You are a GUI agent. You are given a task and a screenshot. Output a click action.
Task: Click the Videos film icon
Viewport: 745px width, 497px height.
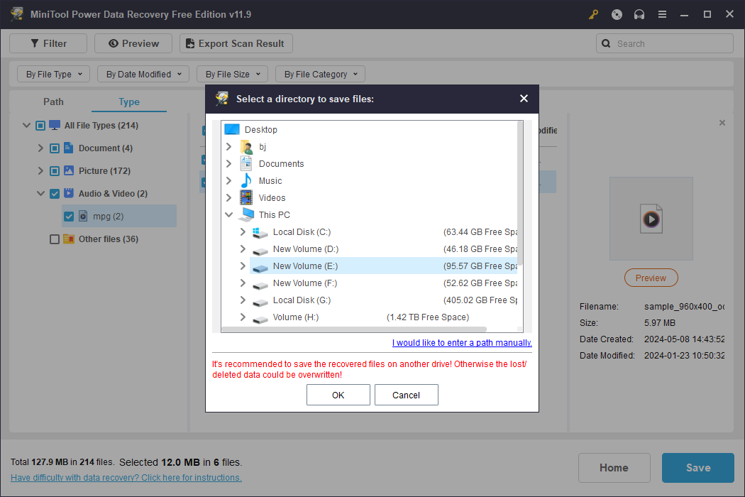[246, 197]
